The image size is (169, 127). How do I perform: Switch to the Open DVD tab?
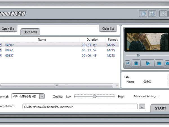click(x=30, y=32)
